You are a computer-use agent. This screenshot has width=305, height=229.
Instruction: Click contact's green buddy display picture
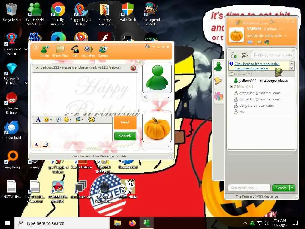(x=157, y=78)
